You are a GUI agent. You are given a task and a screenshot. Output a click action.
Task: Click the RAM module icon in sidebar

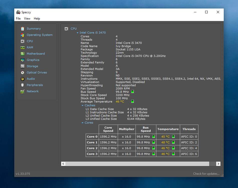click(23, 48)
